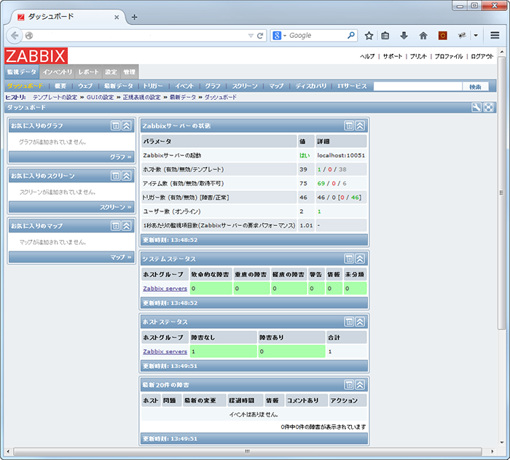Open menu icon of システムステータス widget
This screenshot has width=510, height=460.
(x=349, y=259)
